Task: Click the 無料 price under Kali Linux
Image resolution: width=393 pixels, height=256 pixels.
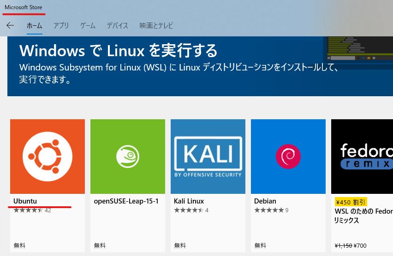Action: 180,245
